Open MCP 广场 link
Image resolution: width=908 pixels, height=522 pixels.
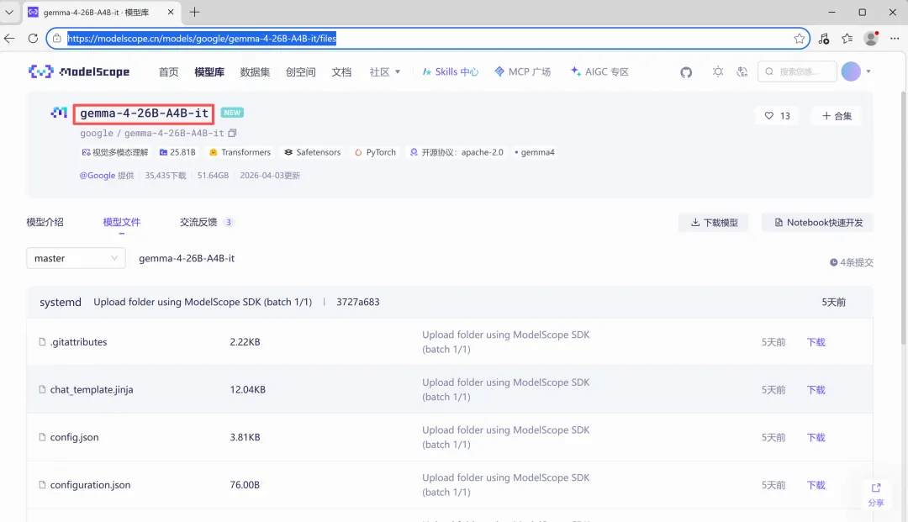pyautogui.click(x=522, y=71)
